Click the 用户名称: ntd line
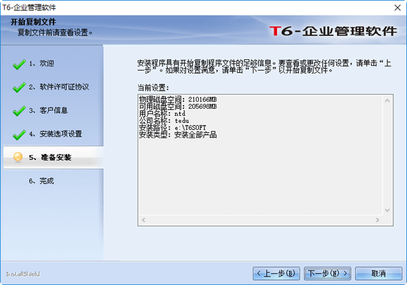The width and height of the screenshot is (407, 285). 162,113
